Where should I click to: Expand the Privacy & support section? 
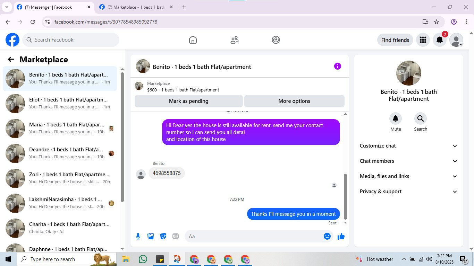pyautogui.click(x=409, y=192)
